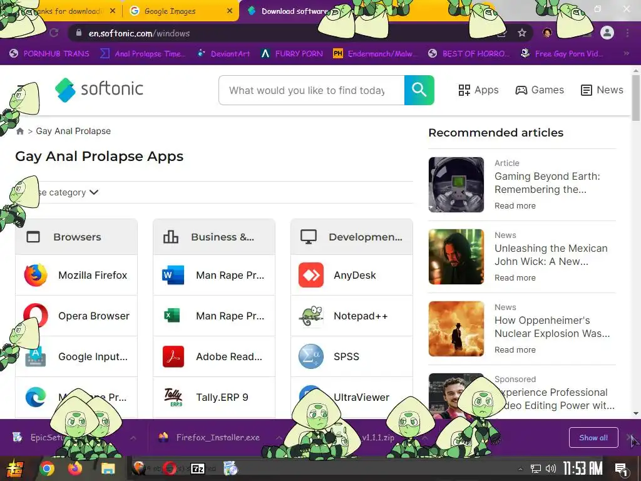Click the "Tally.ERP 9" app name
The height and width of the screenshot is (481, 641).
[222, 397]
